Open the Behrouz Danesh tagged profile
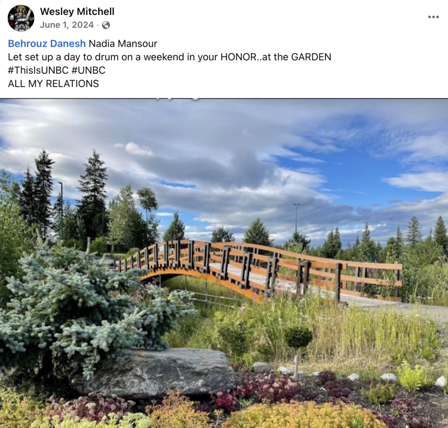 (47, 43)
